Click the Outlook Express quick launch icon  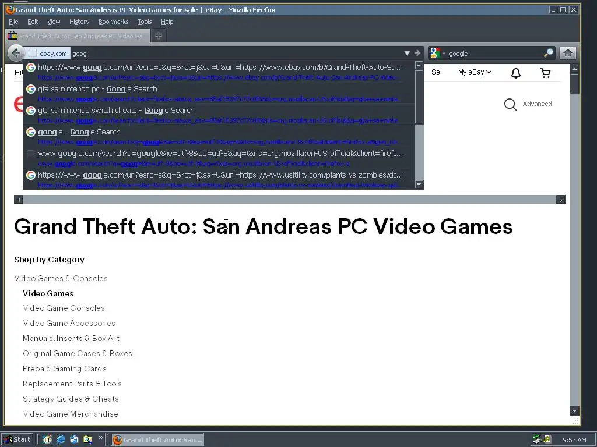click(74, 439)
